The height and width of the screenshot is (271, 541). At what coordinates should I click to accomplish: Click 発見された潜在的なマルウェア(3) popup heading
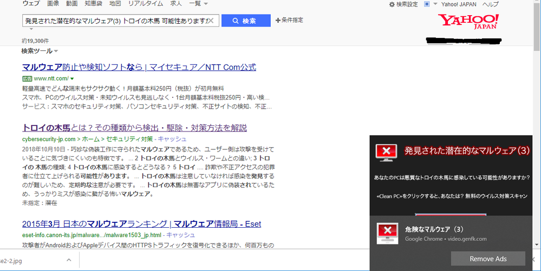[x=467, y=151]
